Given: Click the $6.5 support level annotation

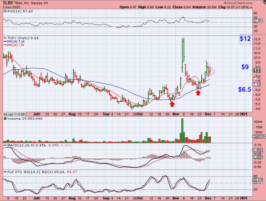Looking at the screenshot, I should click(245, 90).
